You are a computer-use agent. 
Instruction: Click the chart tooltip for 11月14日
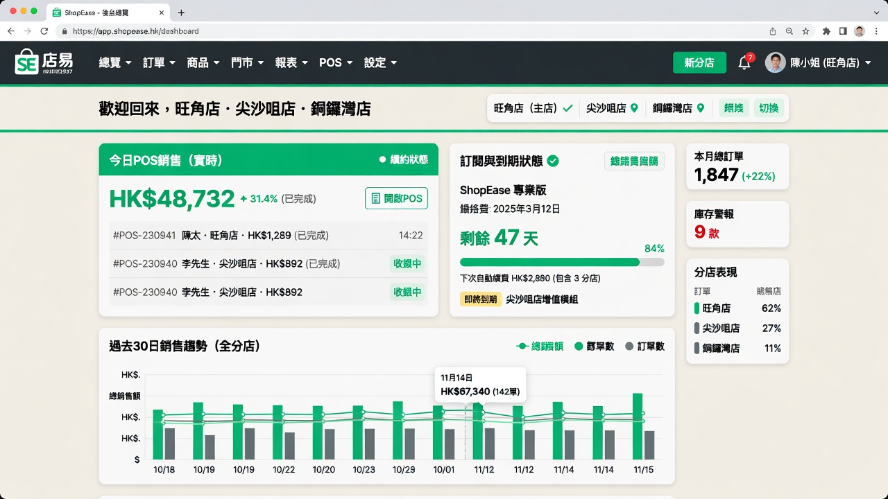point(480,385)
